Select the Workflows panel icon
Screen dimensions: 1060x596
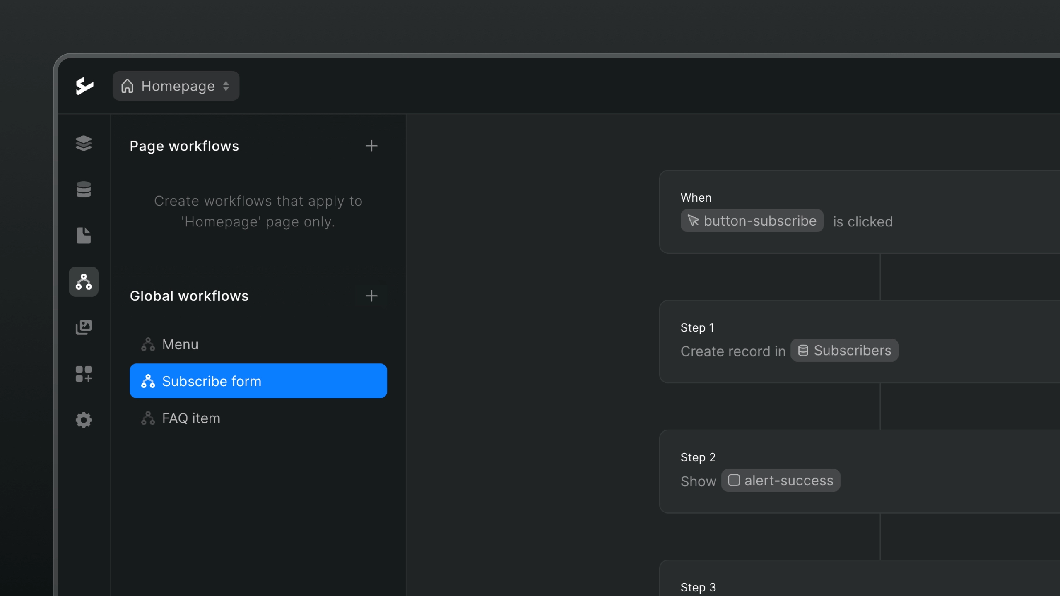[x=84, y=282]
